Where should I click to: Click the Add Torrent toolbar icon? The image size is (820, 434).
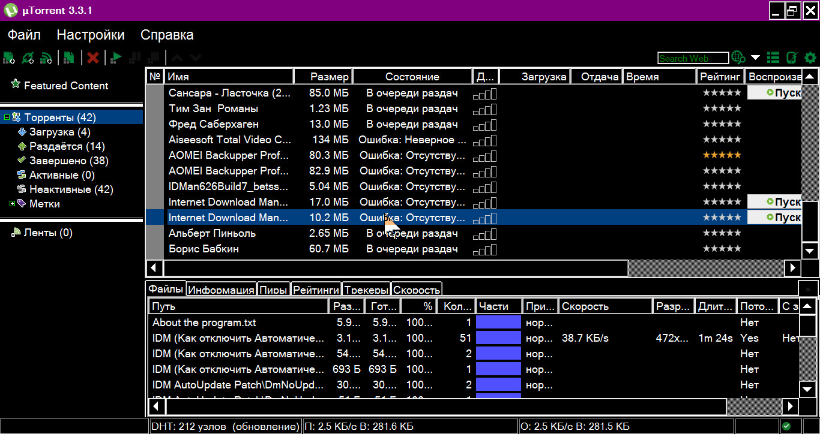click(9, 58)
